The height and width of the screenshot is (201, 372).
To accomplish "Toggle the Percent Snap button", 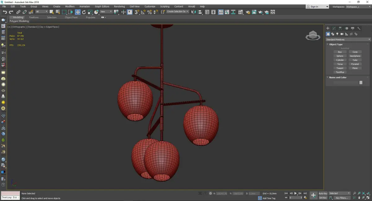I will pyautogui.click(x=149, y=12).
